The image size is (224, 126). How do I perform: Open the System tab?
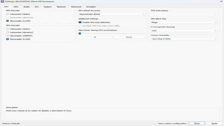click(48, 7)
